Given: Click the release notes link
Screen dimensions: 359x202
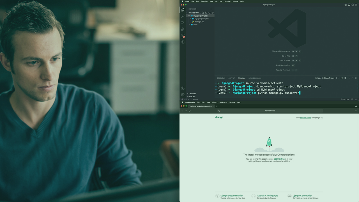Looking at the screenshot, I should [305, 118].
